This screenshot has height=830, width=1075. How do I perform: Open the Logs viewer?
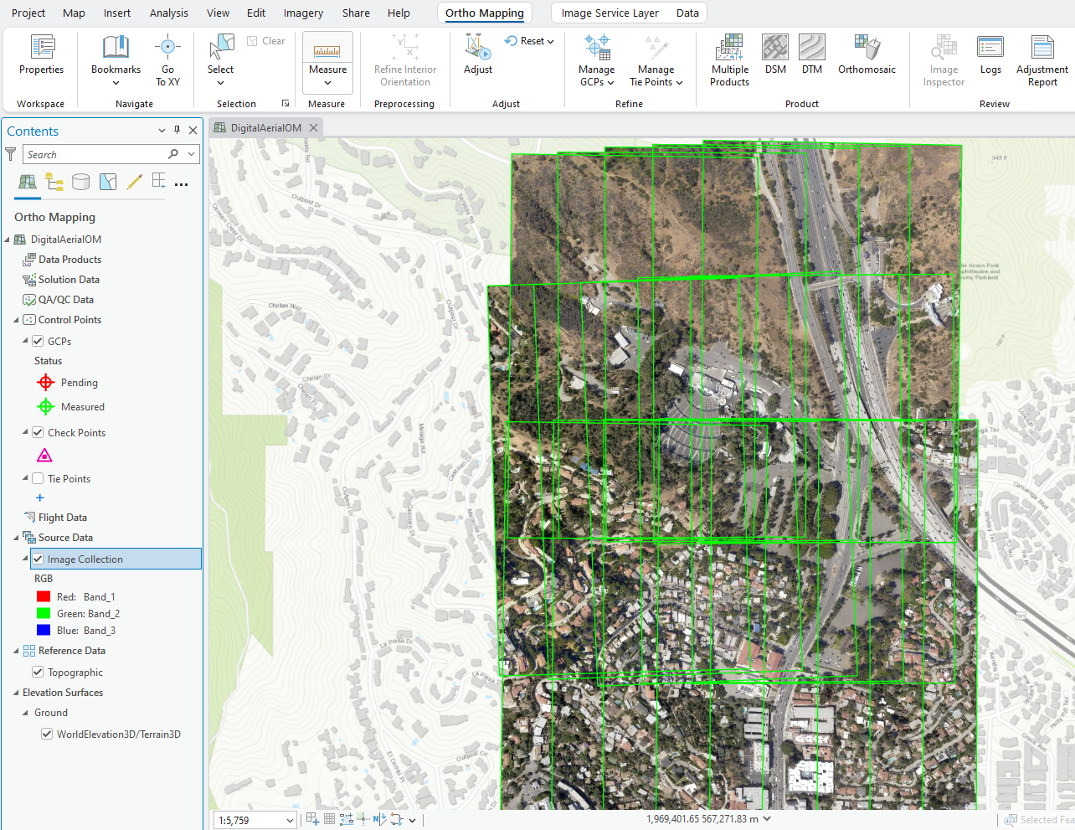(990, 54)
